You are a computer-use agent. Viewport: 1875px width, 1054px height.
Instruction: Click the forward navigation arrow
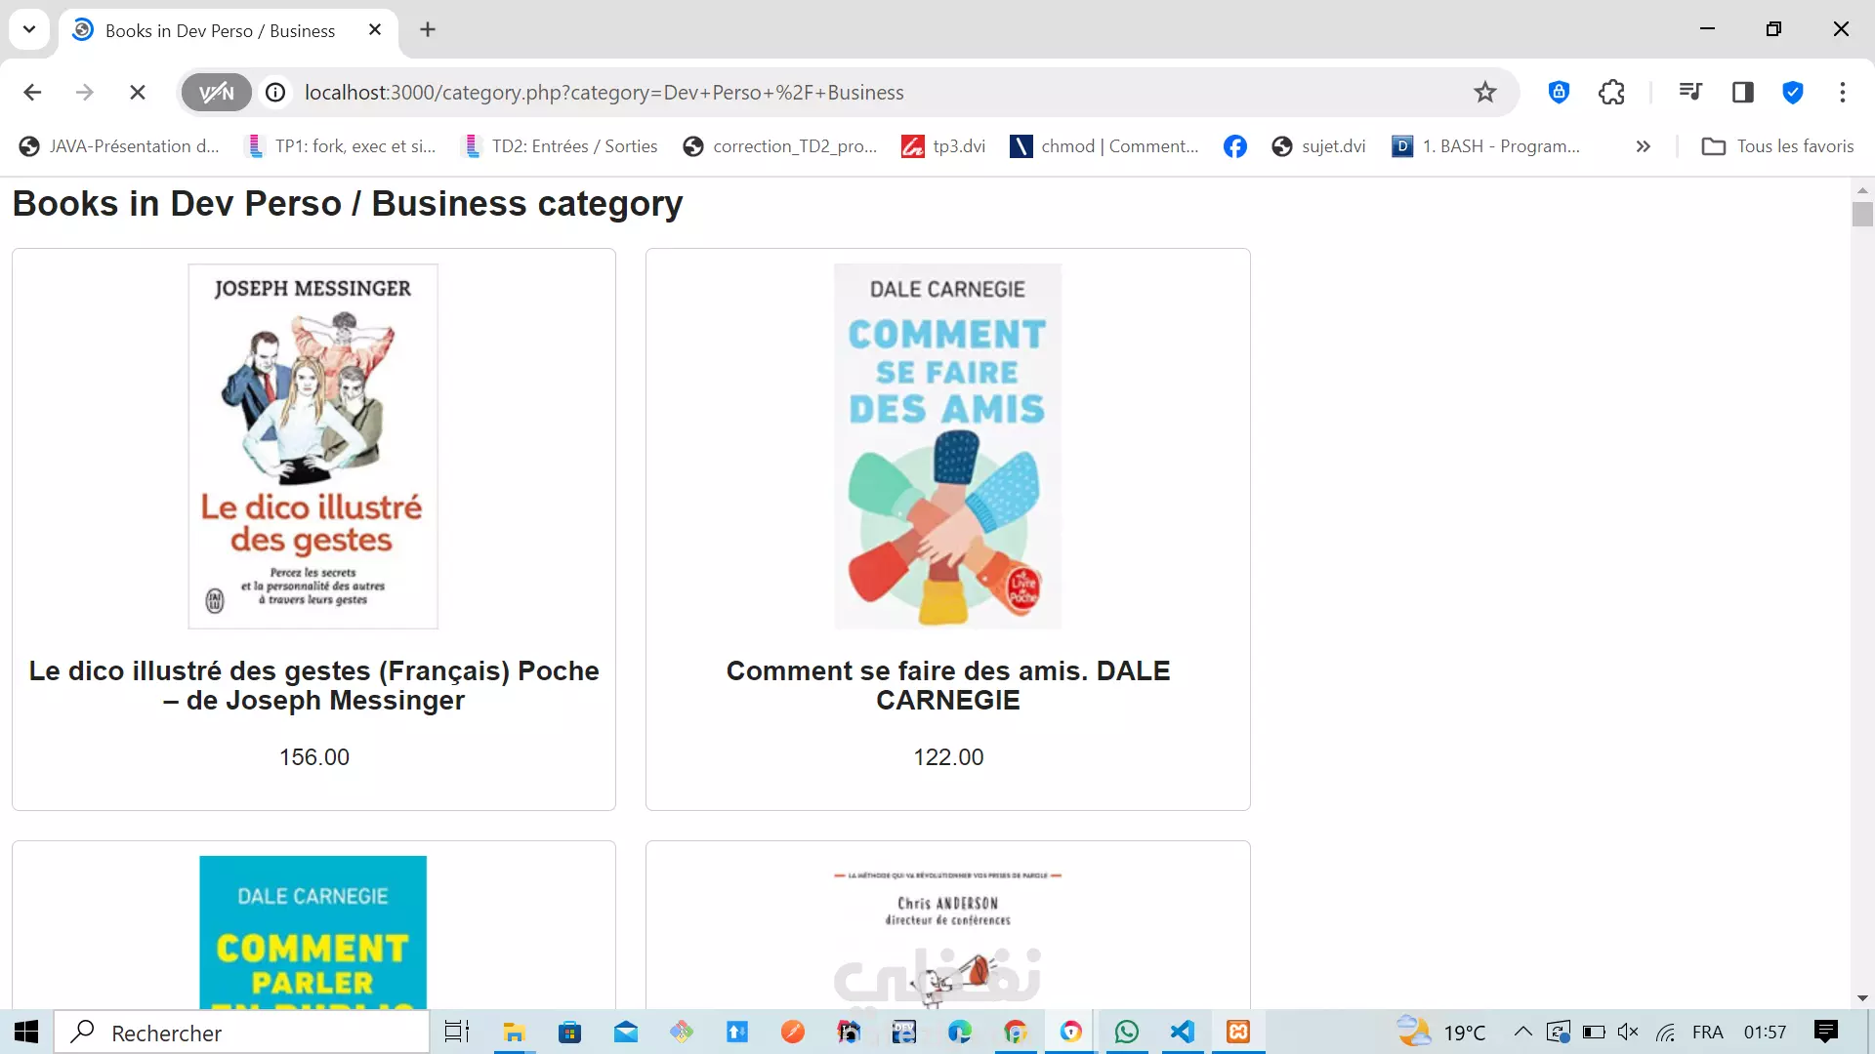pos(85,93)
